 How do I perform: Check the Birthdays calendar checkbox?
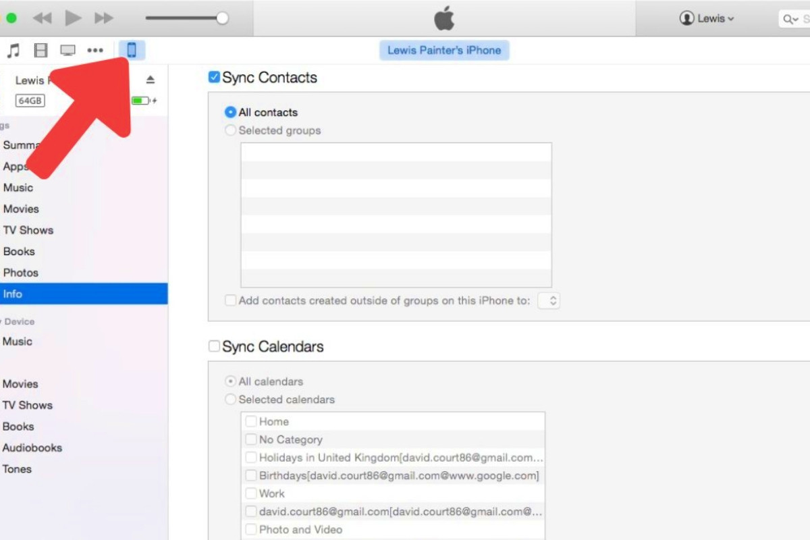coord(251,476)
